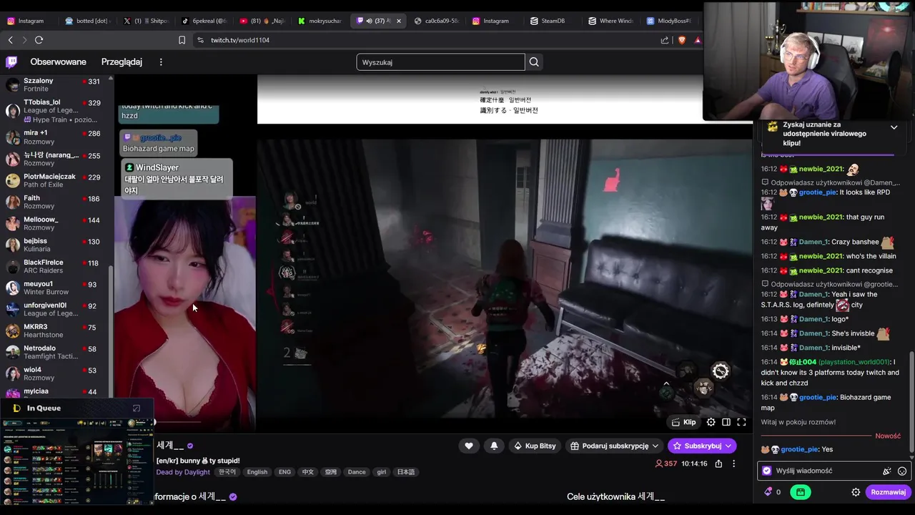Buy Bits with Kup Bitsy button
This screenshot has width=915, height=515.
pyautogui.click(x=535, y=446)
